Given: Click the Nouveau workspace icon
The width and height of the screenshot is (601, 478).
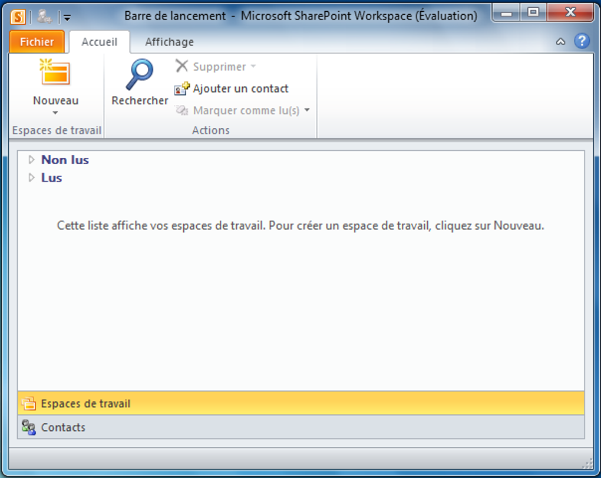Looking at the screenshot, I should pos(55,72).
